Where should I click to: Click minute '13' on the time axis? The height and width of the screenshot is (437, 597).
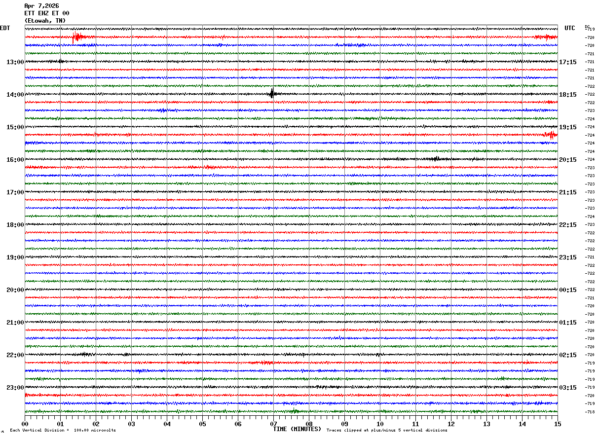click(x=486, y=424)
